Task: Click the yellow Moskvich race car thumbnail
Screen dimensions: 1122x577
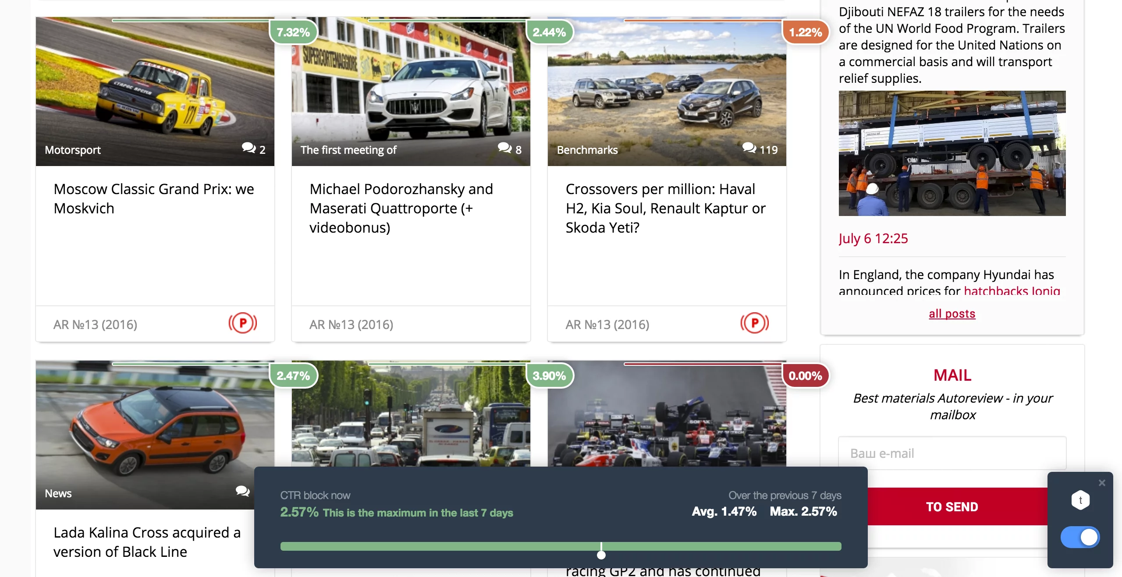Action: 155,91
